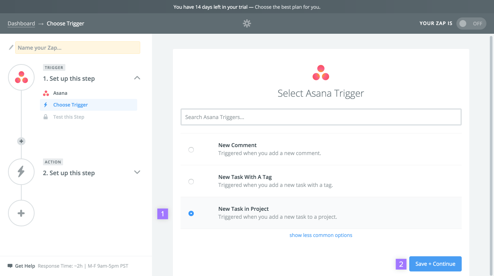The width and height of the screenshot is (494, 276).
Task: Add step between trigger and action
Action: [x=21, y=141]
